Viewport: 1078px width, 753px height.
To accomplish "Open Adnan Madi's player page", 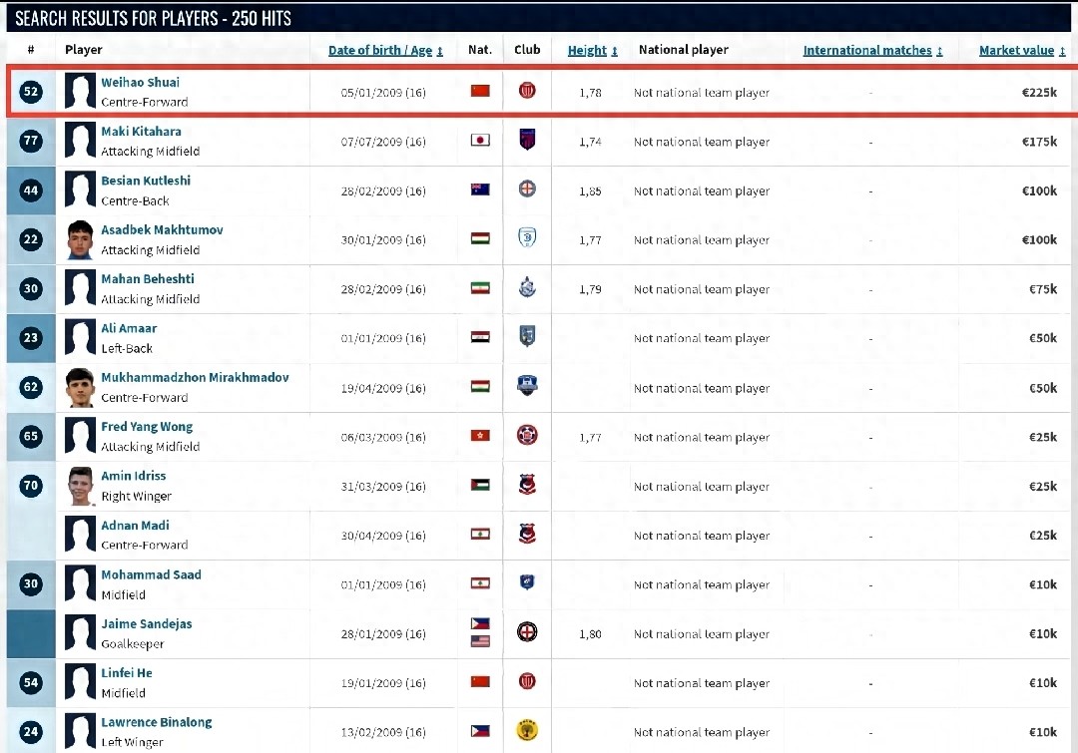I will tap(135, 525).
